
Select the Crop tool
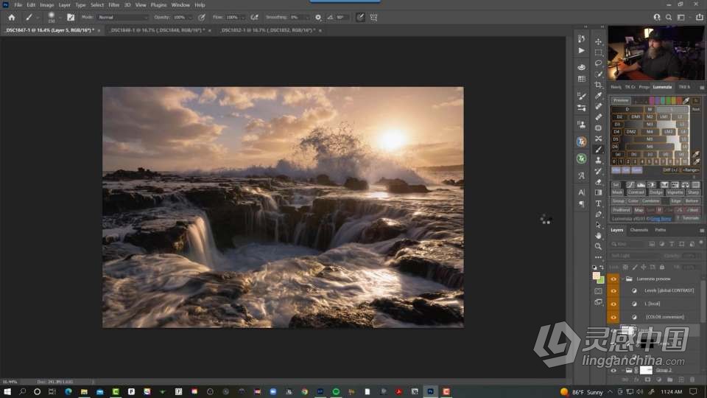pos(598,85)
